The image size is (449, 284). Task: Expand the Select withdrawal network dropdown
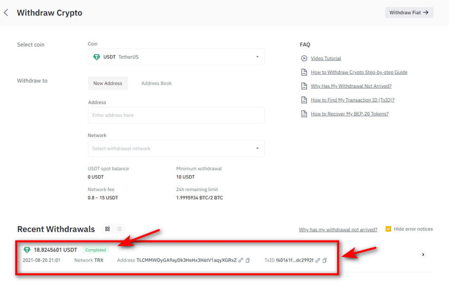pos(176,148)
